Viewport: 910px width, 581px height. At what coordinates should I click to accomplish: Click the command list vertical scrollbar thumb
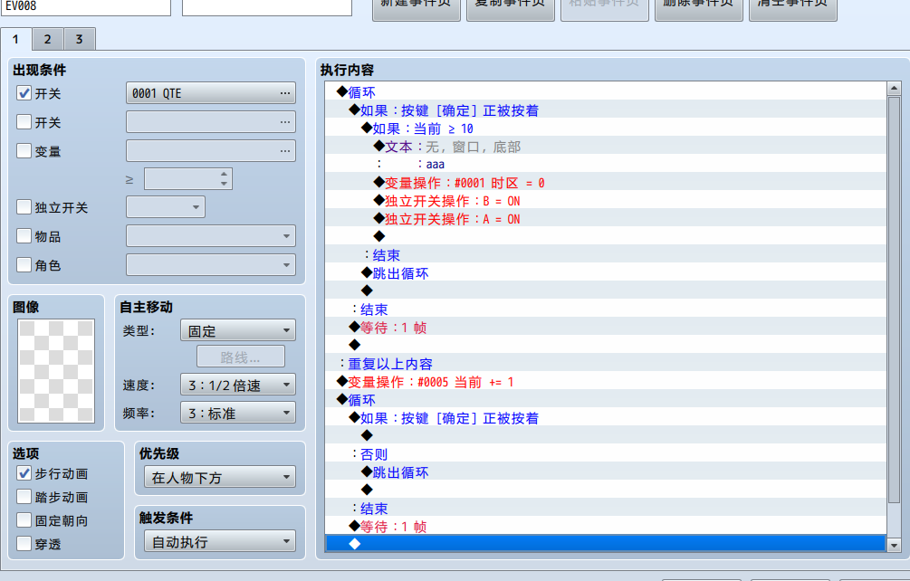pos(894,300)
